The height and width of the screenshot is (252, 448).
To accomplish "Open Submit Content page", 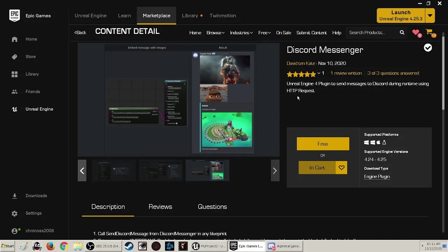I will [311, 33].
